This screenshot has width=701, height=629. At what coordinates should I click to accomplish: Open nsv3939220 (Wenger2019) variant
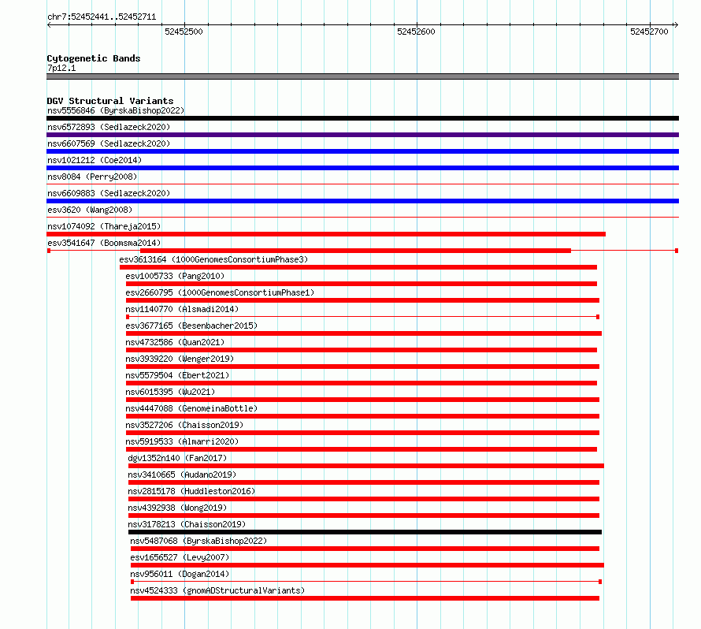pos(180,359)
